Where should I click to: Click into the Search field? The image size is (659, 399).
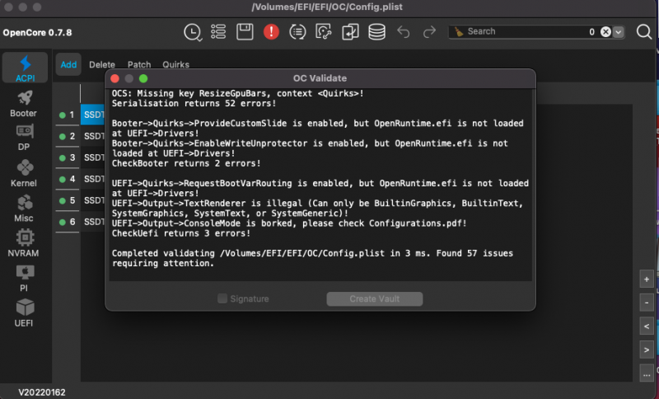pos(519,32)
